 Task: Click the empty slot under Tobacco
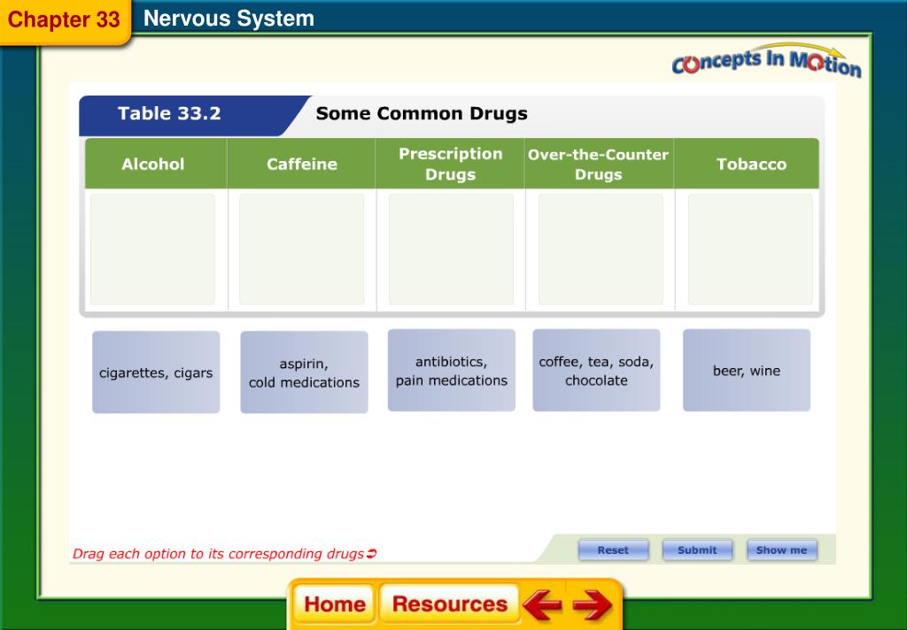pyautogui.click(x=750, y=250)
